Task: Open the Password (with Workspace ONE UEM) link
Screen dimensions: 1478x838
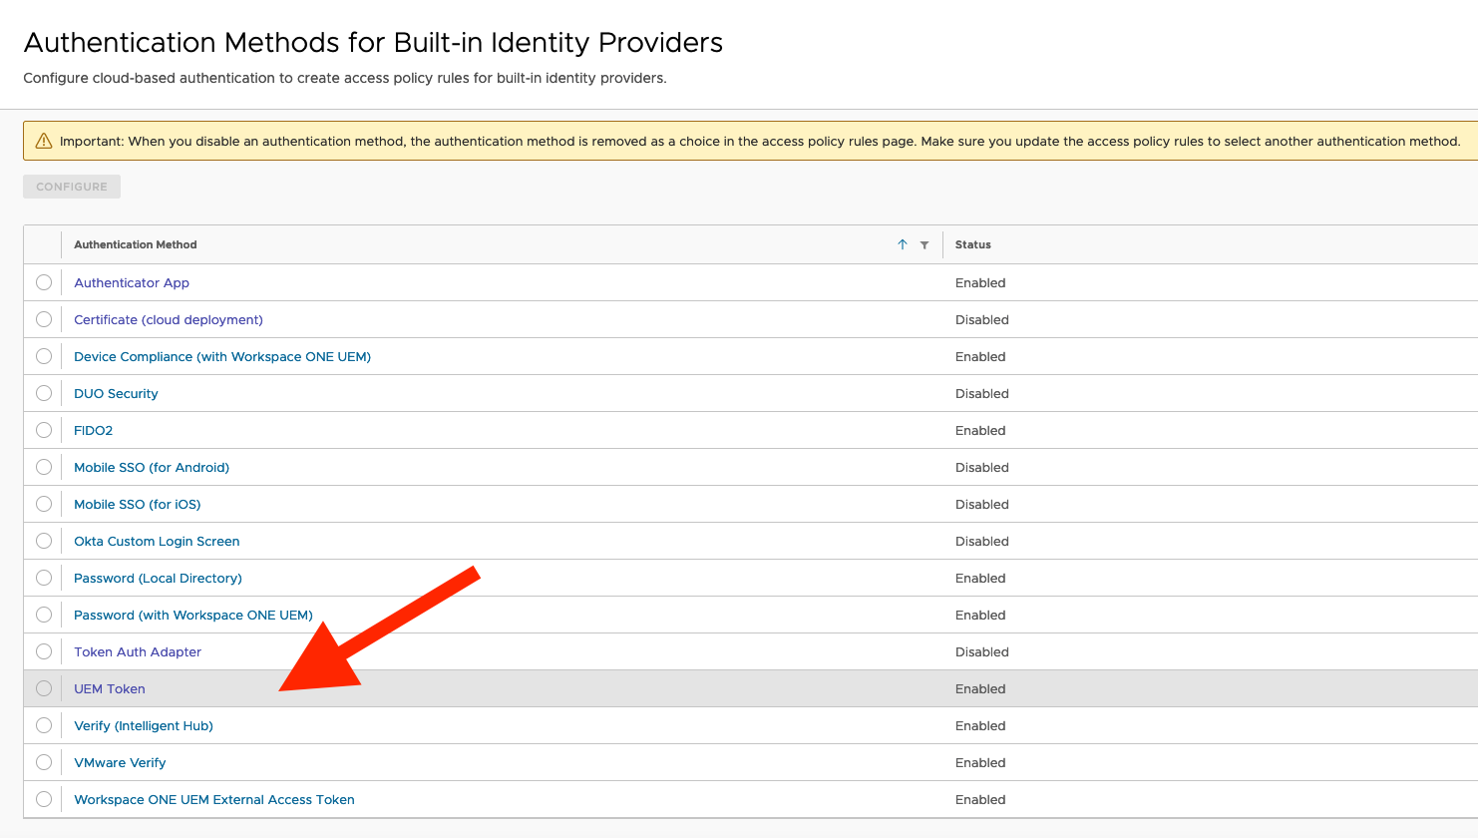Action: click(193, 616)
